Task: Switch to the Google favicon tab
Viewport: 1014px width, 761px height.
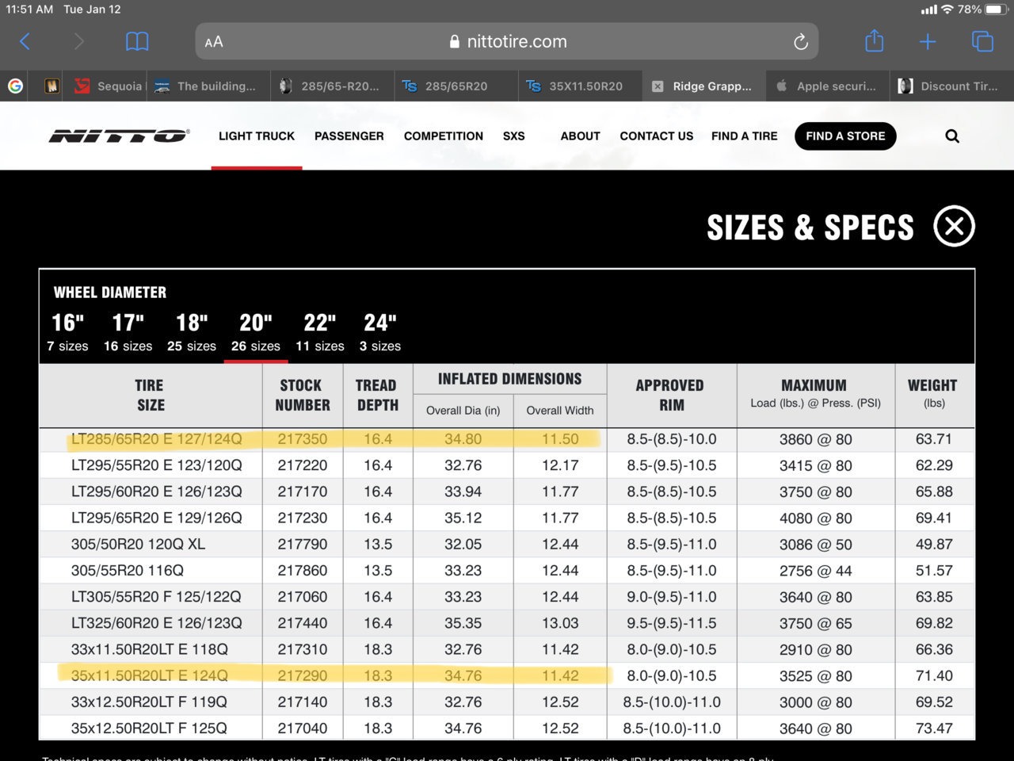Action: coord(15,86)
